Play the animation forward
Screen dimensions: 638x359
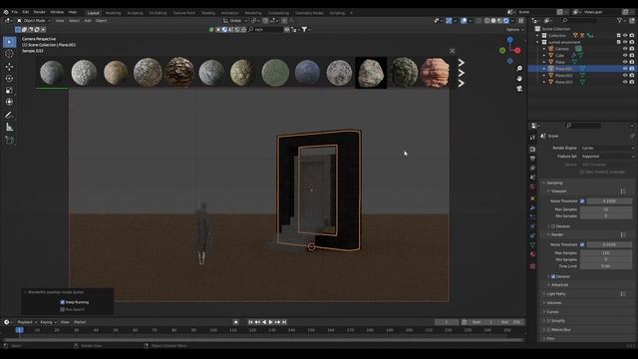[270, 322]
